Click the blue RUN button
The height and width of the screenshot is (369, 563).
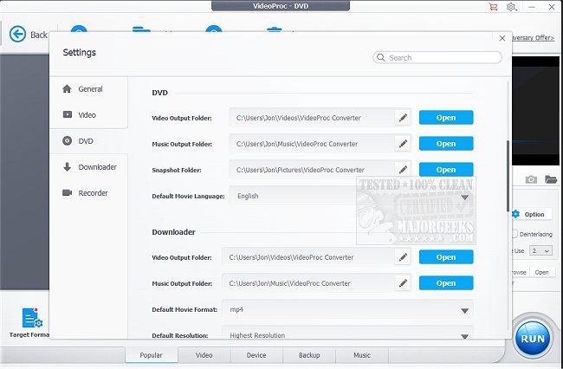(x=533, y=339)
